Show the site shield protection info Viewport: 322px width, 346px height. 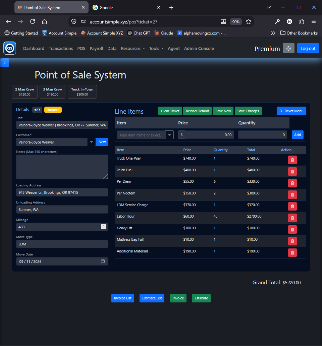pyautogui.click(x=74, y=21)
